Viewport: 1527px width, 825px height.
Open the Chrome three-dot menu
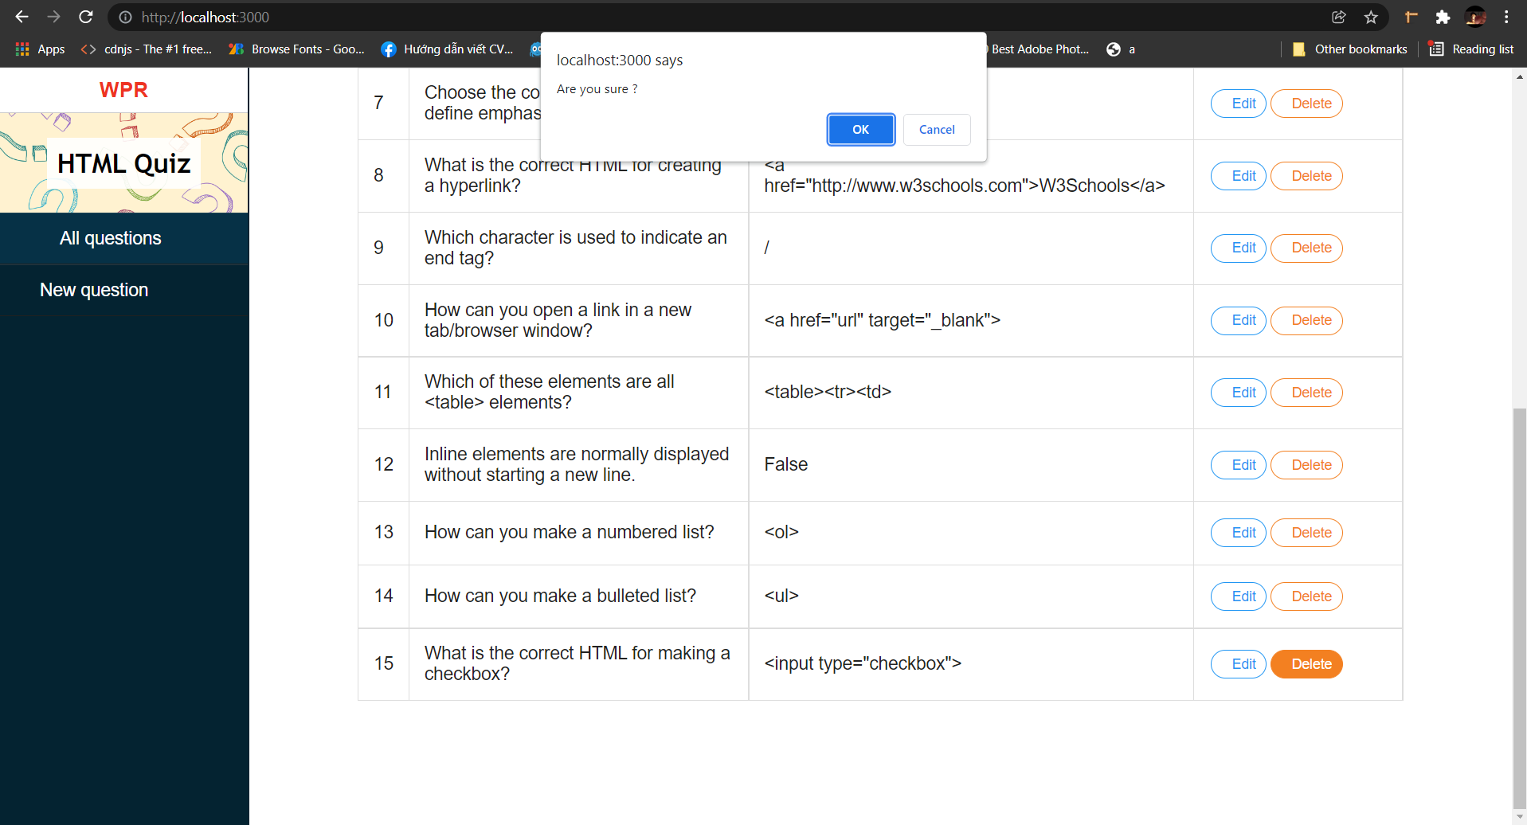pyautogui.click(x=1506, y=17)
